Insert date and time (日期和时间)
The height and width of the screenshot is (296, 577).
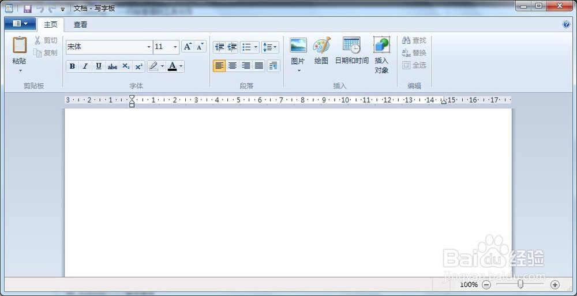pyautogui.click(x=352, y=51)
